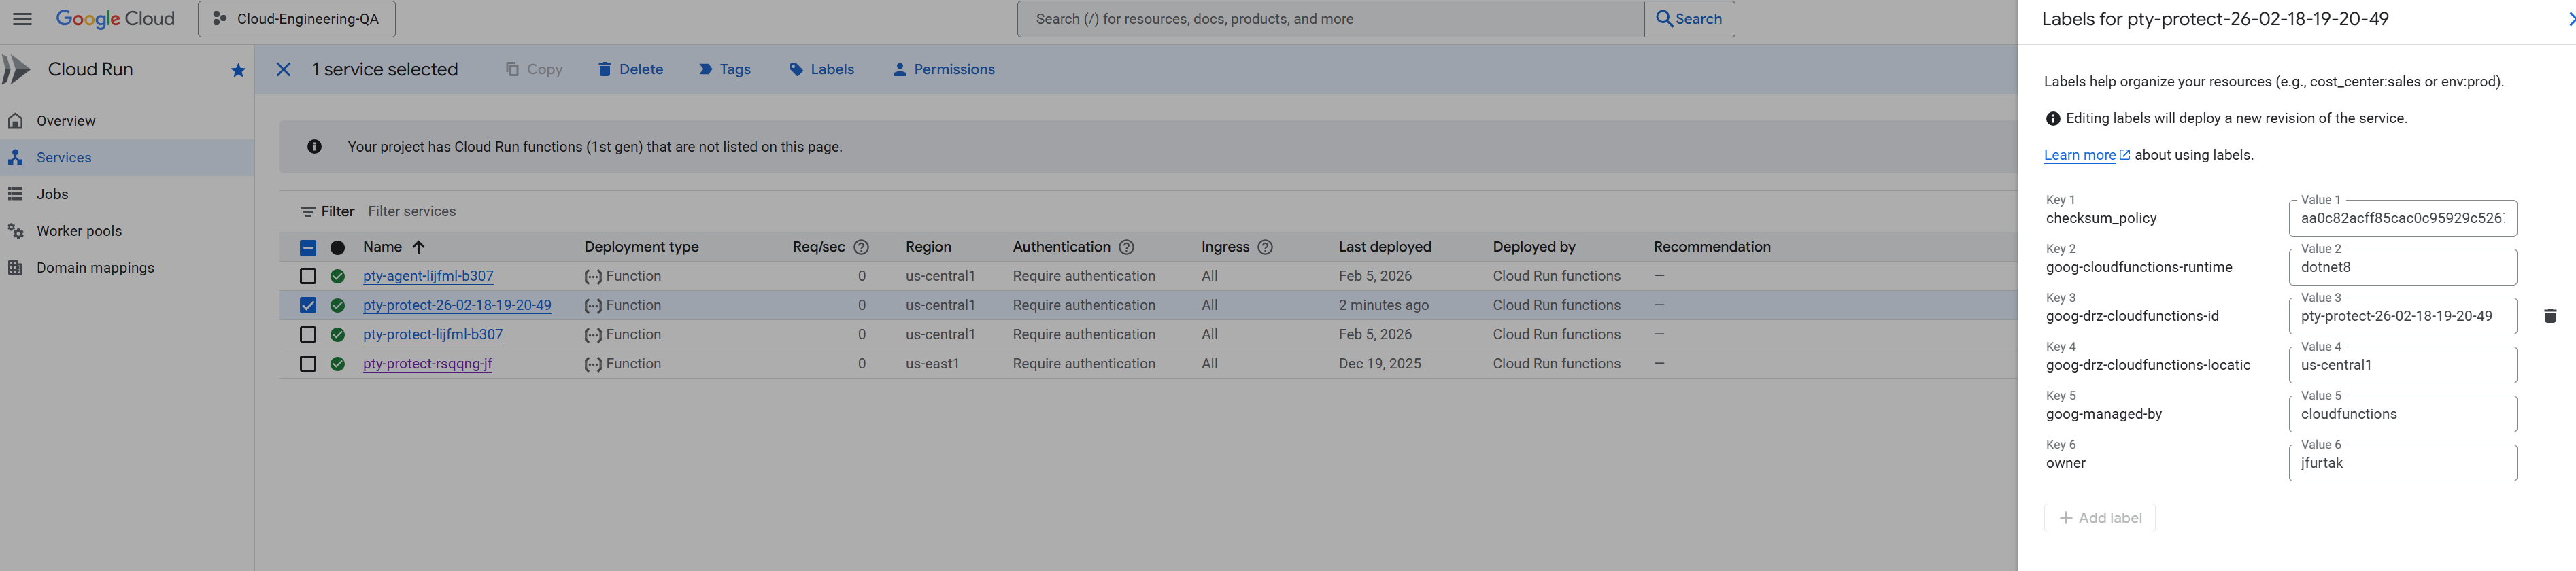The height and width of the screenshot is (571, 2576).
Task: Click the Jobs list icon
Action: pos(15,194)
